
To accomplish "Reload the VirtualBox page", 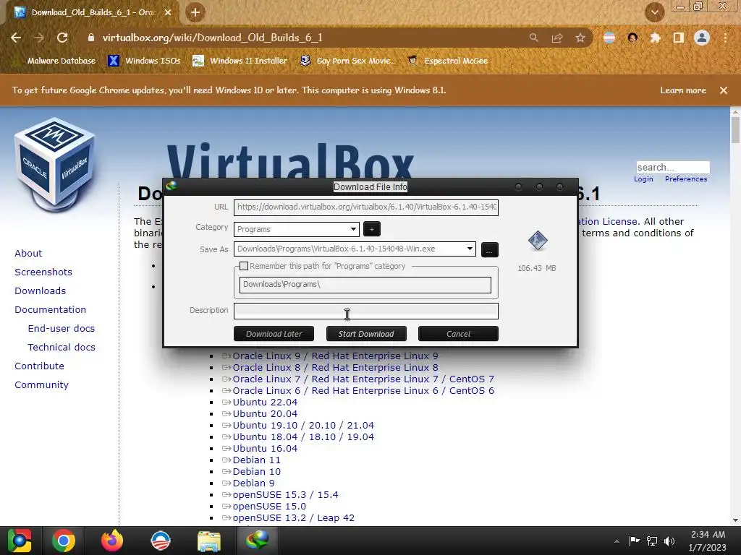I will pyautogui.click(x=62, y=38).
